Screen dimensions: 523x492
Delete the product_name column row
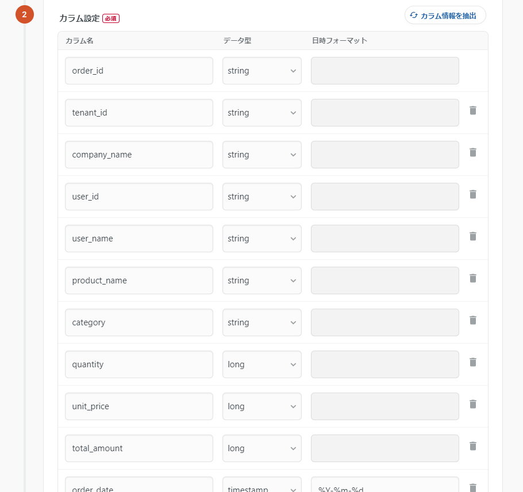[x=473, y=278]
